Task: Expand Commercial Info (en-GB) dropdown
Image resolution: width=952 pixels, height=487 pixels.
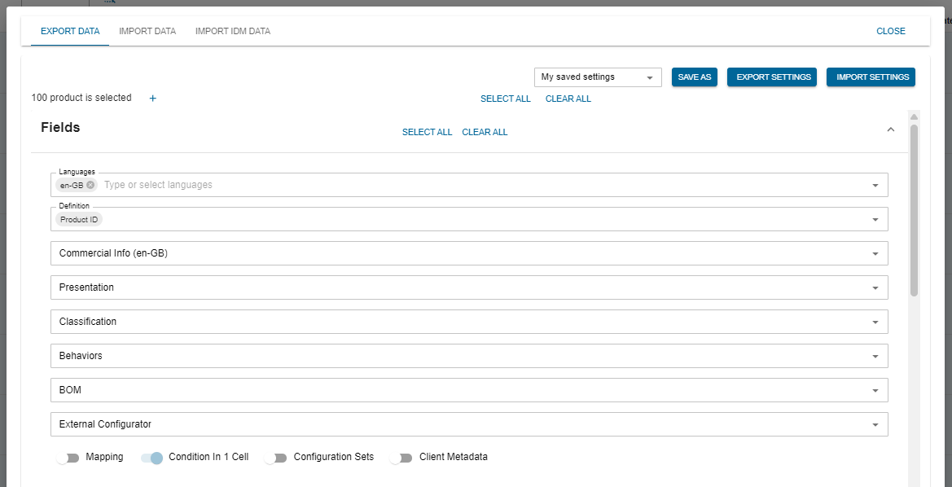Action: [x=469, y=253]
